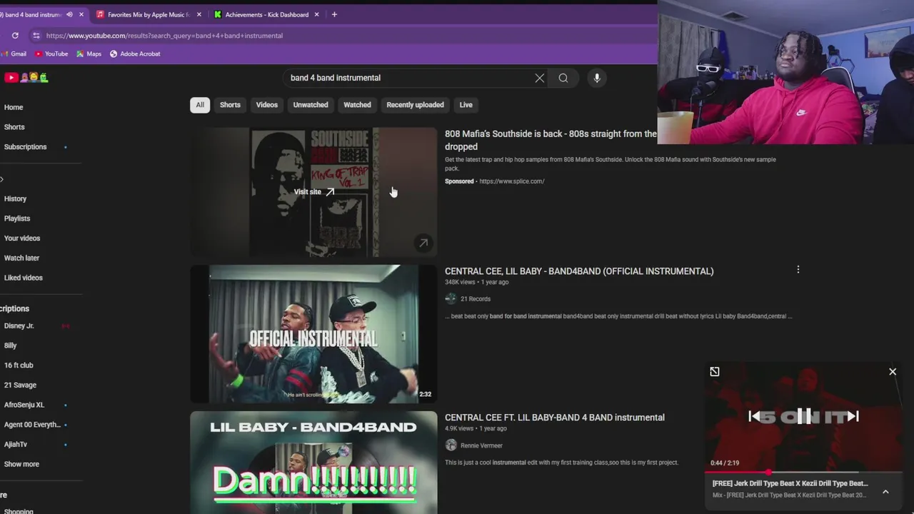Click the magnifier search button

click(563, 78)
